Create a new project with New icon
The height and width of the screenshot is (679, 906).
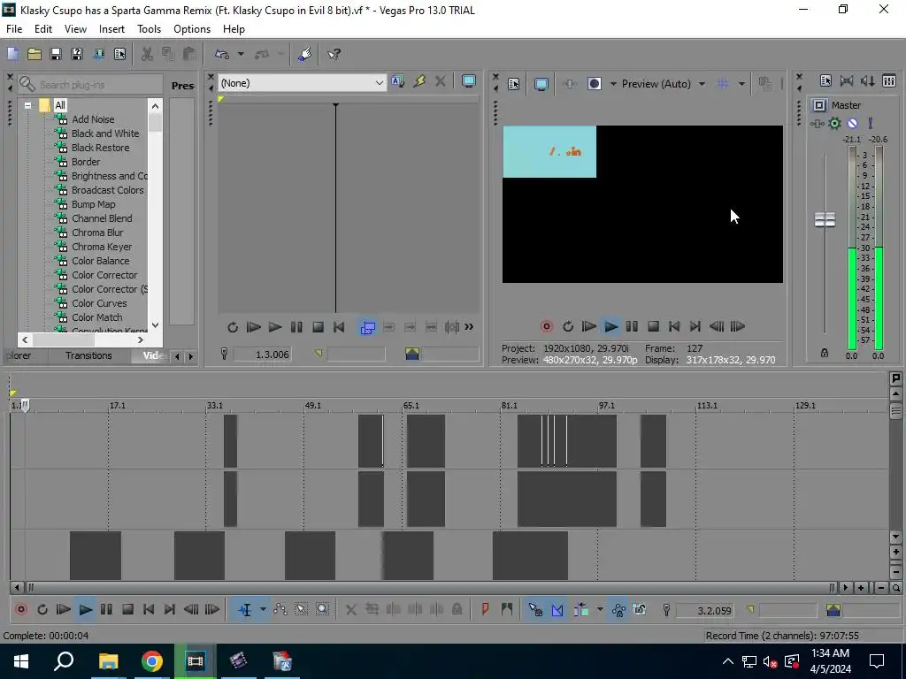pos(12,54)
